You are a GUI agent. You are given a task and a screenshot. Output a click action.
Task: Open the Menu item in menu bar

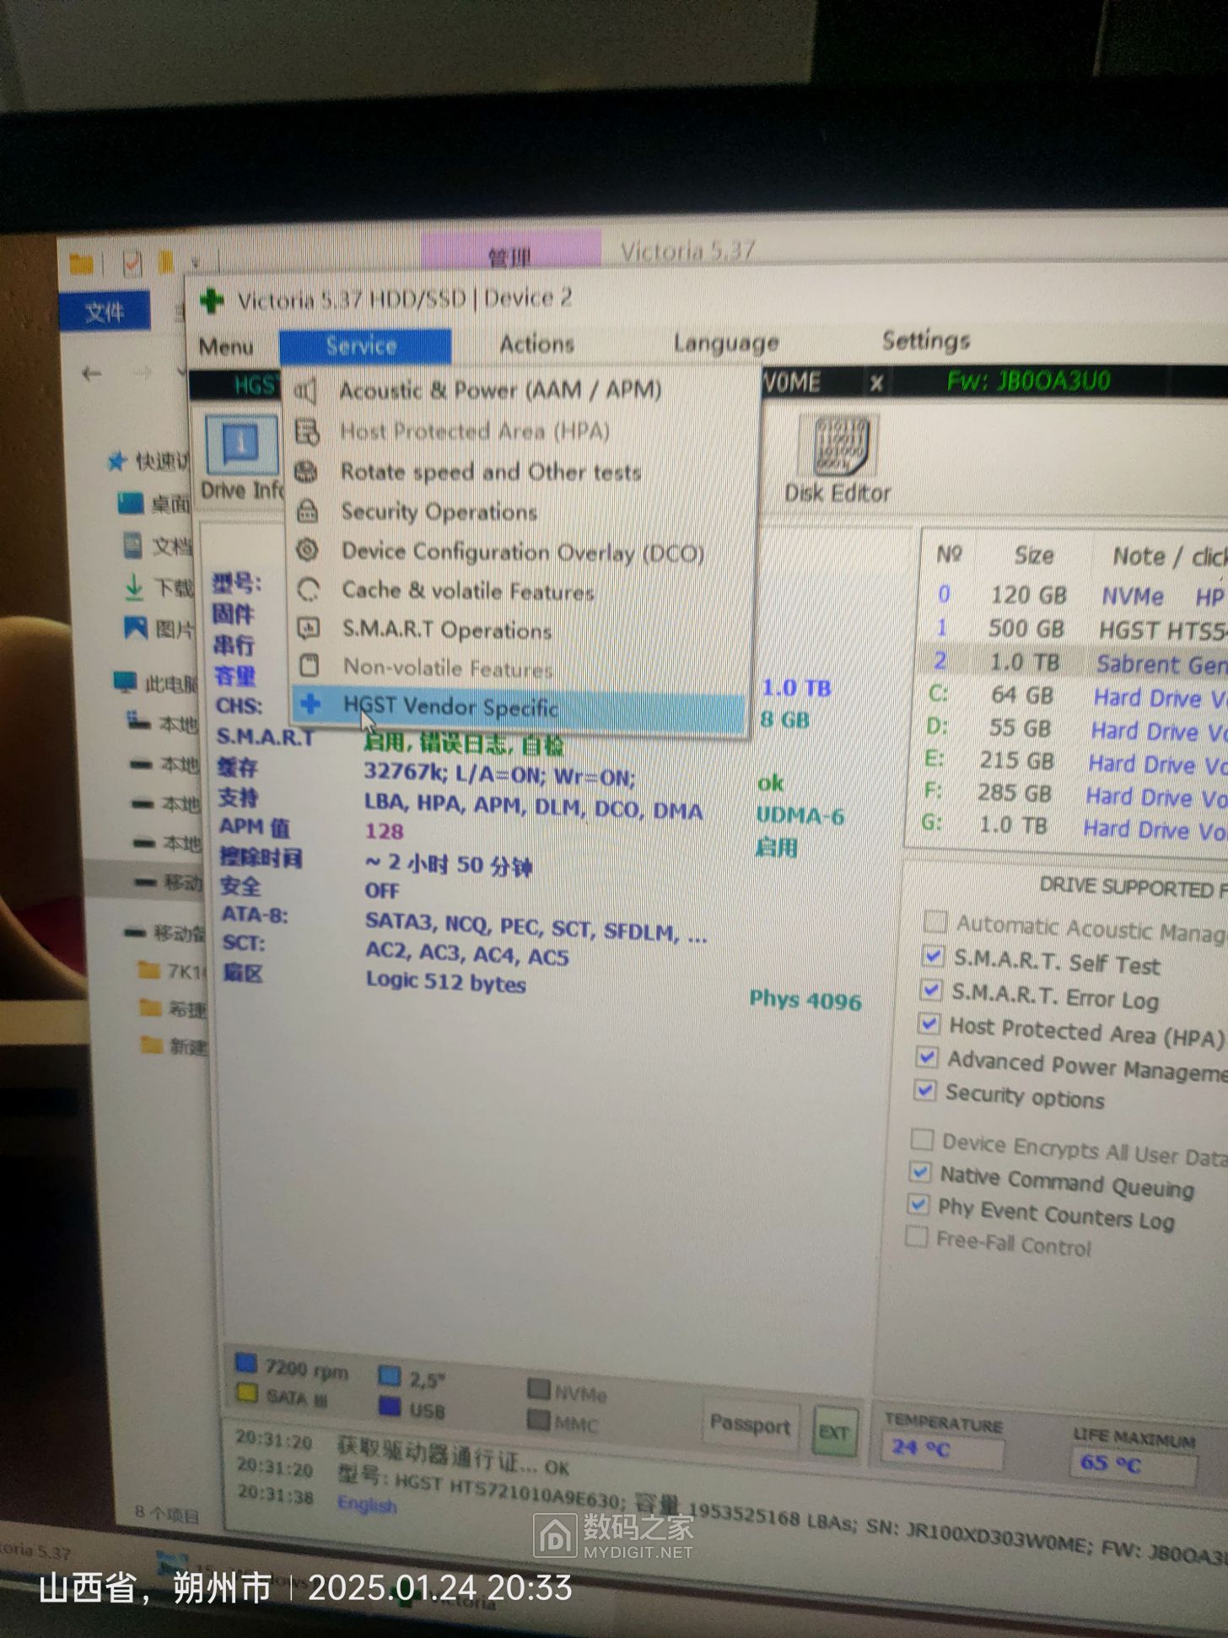[226, 346]
